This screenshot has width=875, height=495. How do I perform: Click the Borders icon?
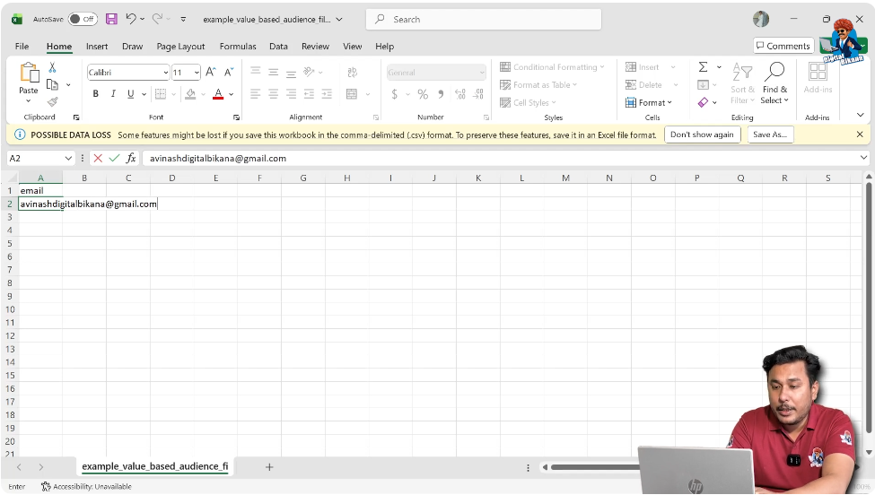pyautogui.click(x=160, y=93)
